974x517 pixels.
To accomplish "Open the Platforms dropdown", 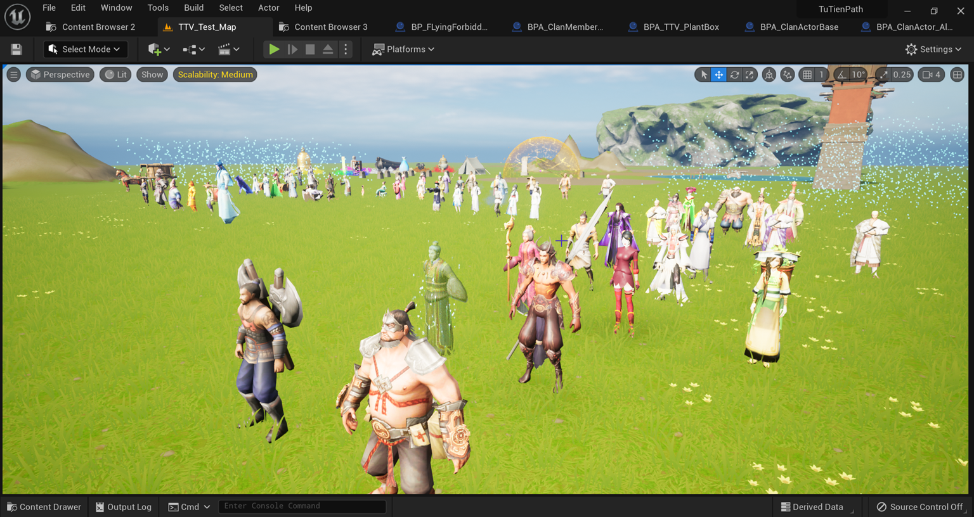I will [403, 49].
